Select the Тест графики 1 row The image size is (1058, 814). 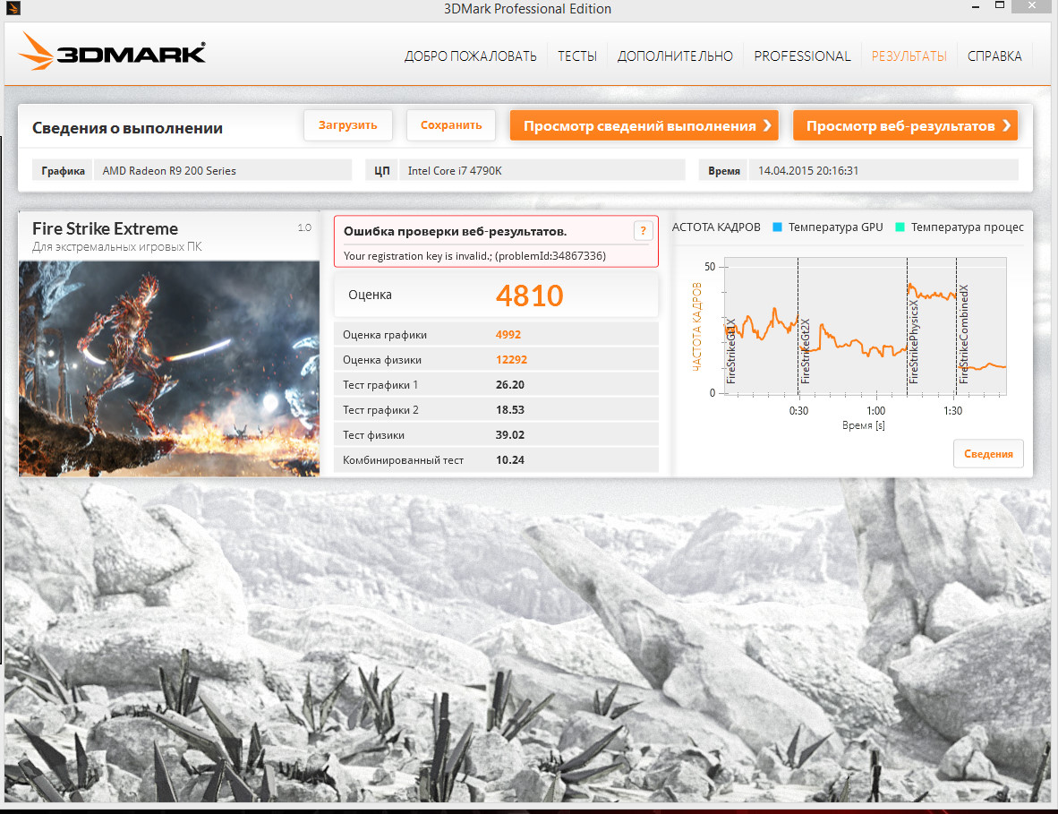[x=496, y=385]
